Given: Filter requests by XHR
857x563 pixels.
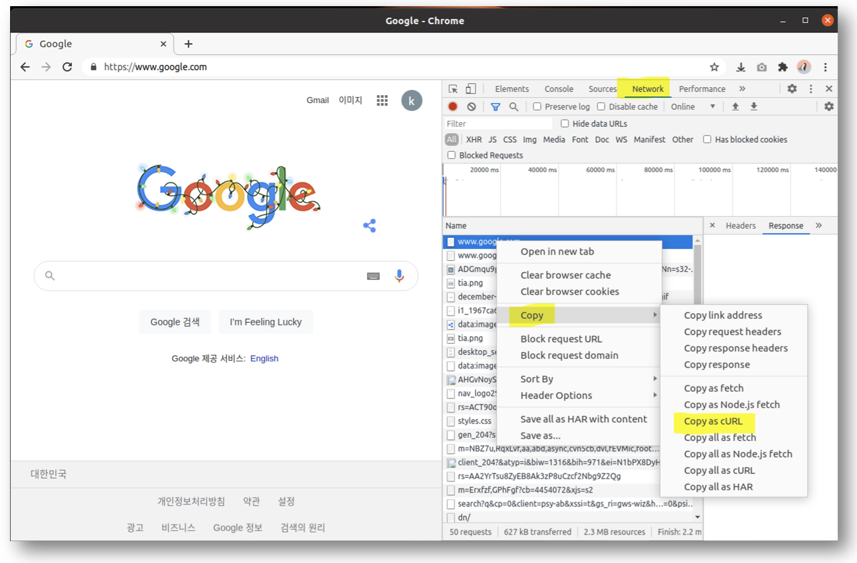Looking at the screenshot, I should (474, 139).
